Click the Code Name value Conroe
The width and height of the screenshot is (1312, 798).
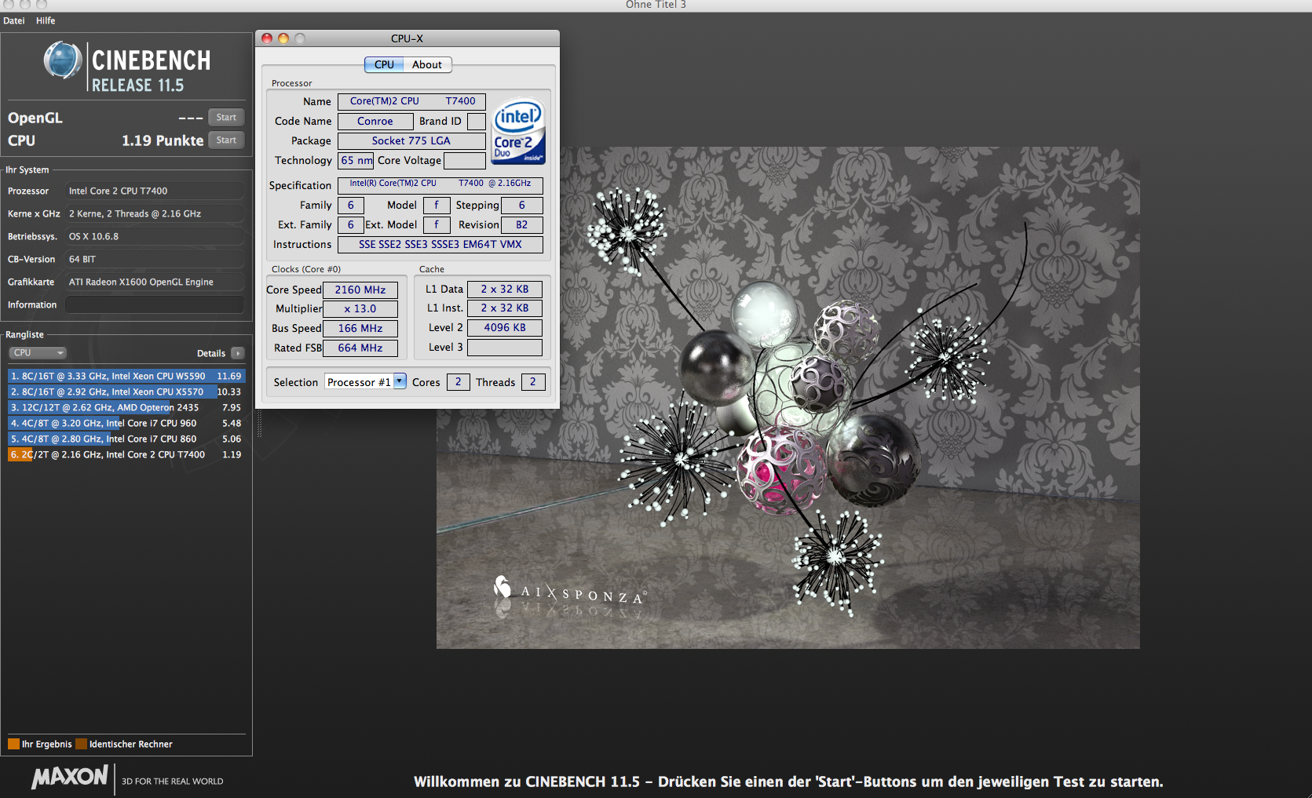pyautogui.click(x=375, y=121)
